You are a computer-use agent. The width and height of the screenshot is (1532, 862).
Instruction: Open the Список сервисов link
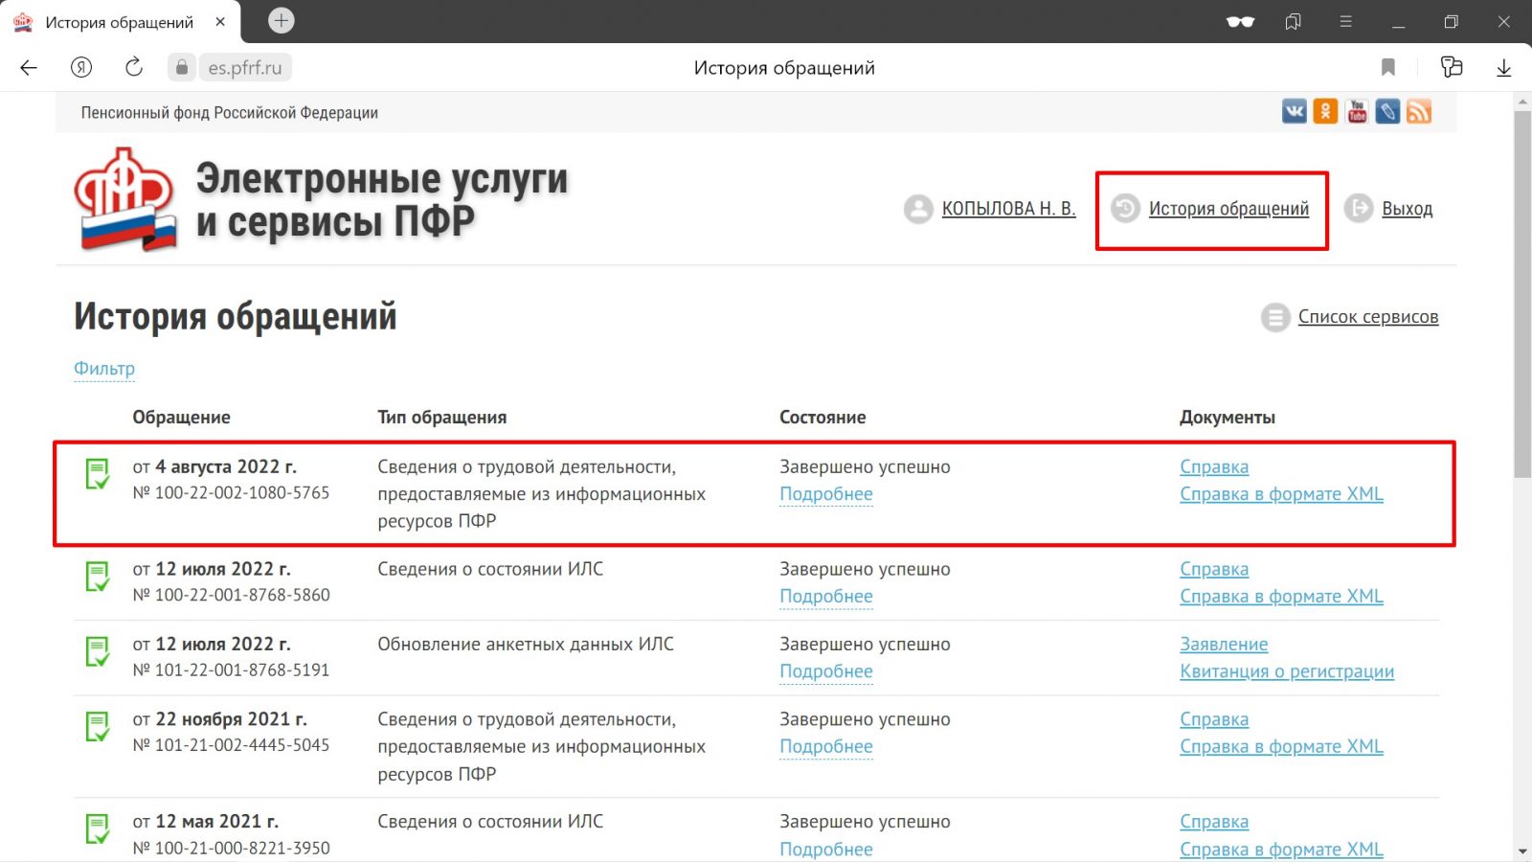(x=1367, y=317)
